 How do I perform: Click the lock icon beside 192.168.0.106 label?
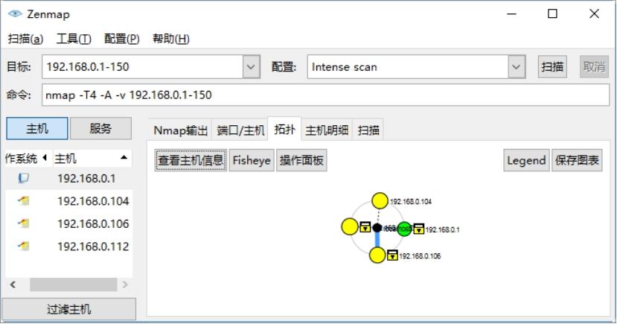tap(392, 255)
